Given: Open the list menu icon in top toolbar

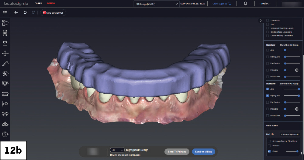Looking at the screenshot, I should [5, 12].
